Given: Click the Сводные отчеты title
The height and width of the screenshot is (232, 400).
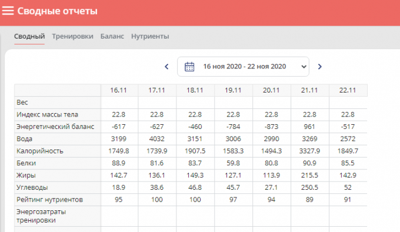Looking at the screenshot, I should click(x=58, y=11).
